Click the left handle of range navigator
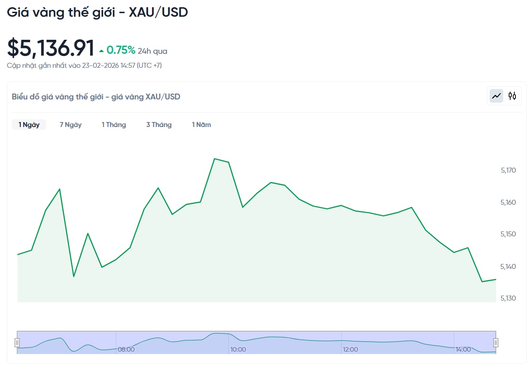This screenshot has width=529, height=367. click(x=17, y=342)
